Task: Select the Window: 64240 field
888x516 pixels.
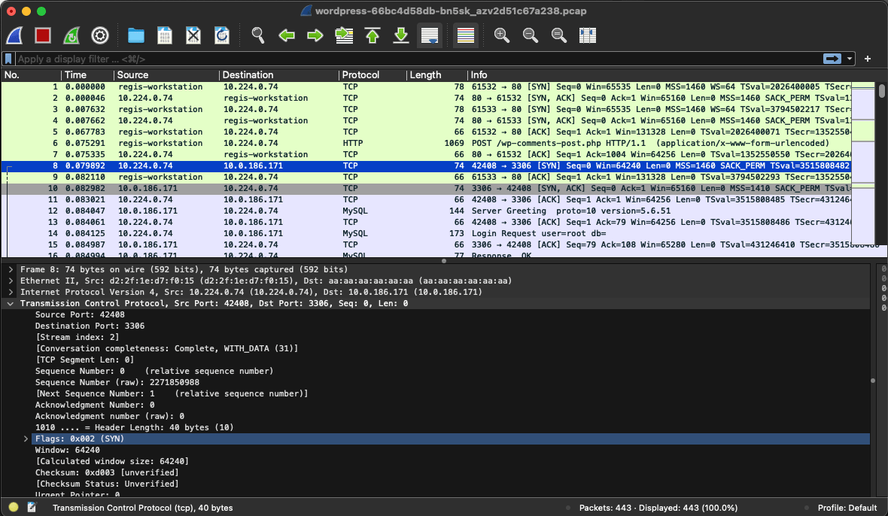Action: coord(68,450)
